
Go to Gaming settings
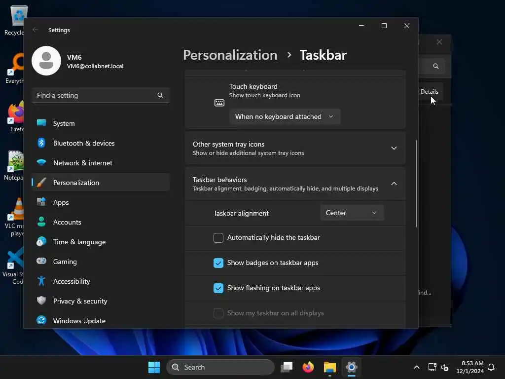(101, 262)
